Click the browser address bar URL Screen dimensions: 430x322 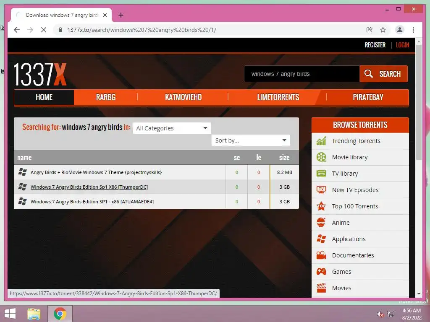pos(142,30)
